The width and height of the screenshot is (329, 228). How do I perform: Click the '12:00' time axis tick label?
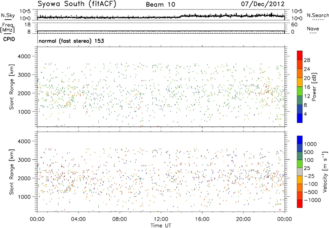coord(161,219)
